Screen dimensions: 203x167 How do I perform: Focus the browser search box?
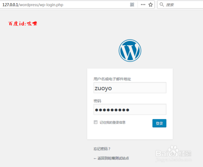coord(180,5)
